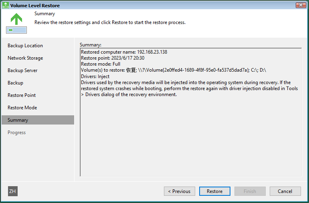Open the Network Storage step
This screenshot has width=309, height=203.
click(25, 58)
